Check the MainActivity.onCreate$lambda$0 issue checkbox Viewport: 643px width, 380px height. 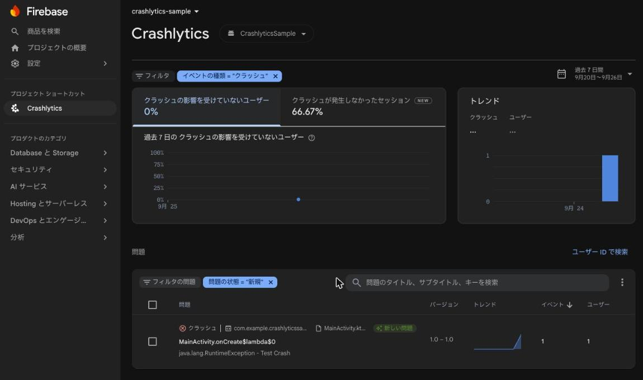tap(153, 341)
